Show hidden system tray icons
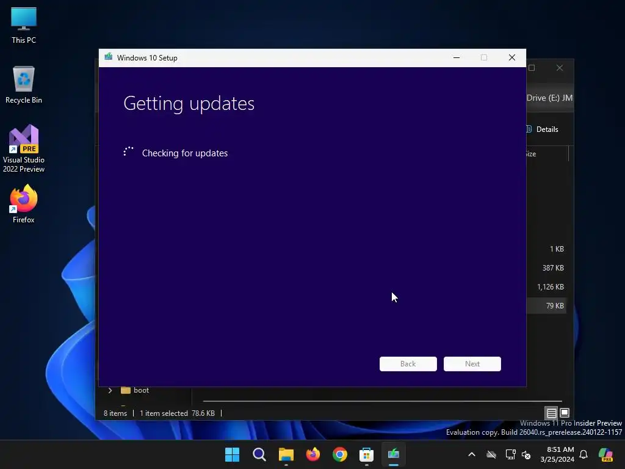 [472, 454]
